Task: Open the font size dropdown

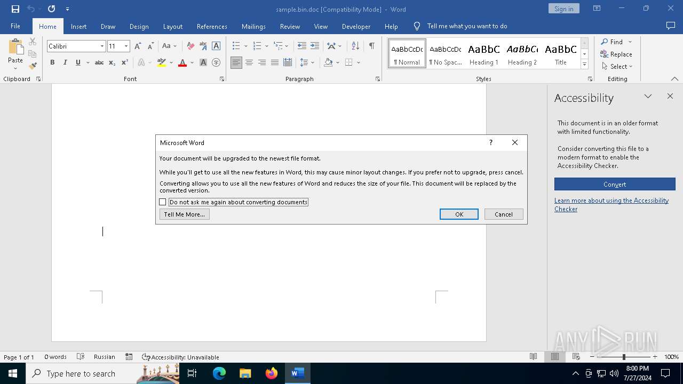Action: click(x=126, y=46)
